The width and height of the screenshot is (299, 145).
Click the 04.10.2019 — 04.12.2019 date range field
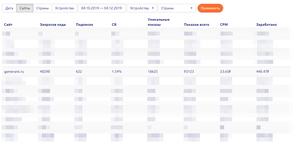click(x=102, y=8)
